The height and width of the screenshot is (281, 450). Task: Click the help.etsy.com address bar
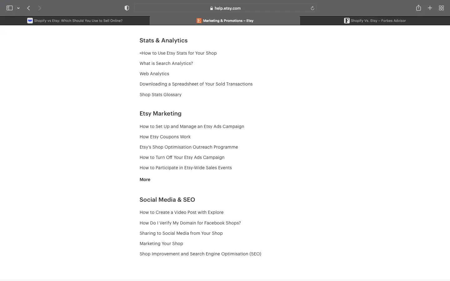click(x=225, y=8)
